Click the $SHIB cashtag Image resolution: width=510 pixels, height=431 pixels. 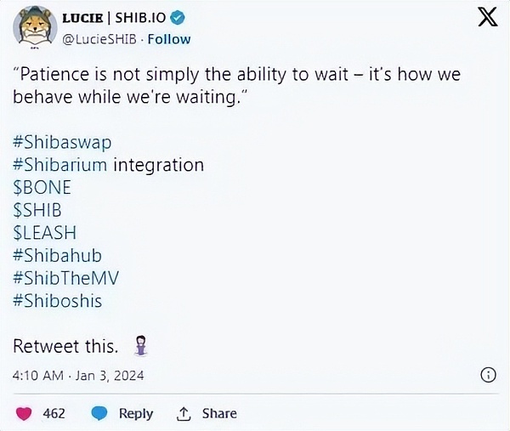tap(38, 210)
